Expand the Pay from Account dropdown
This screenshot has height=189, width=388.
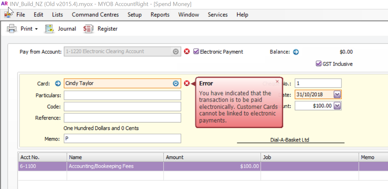(x=176, y=52)
